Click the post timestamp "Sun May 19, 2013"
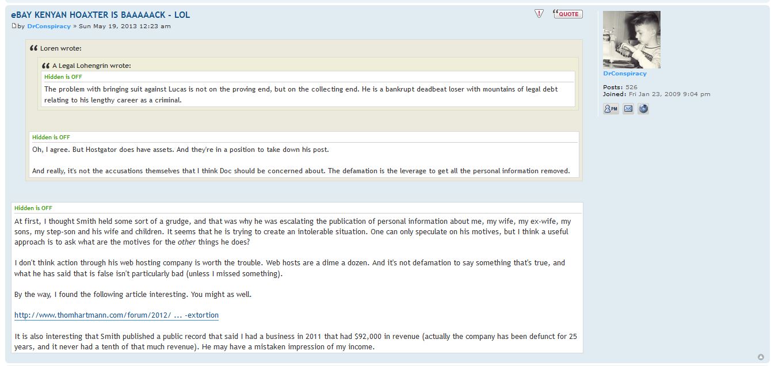This screenshot has height=366, width=771. point(125,26)
